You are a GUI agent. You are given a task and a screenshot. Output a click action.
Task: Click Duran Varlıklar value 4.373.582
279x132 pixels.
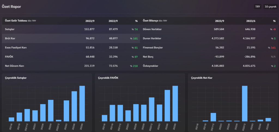coord(218,38)
